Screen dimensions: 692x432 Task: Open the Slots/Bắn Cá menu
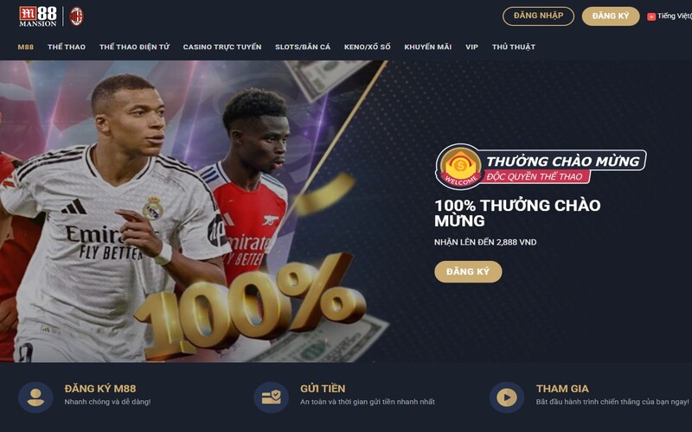click(303, 47)
